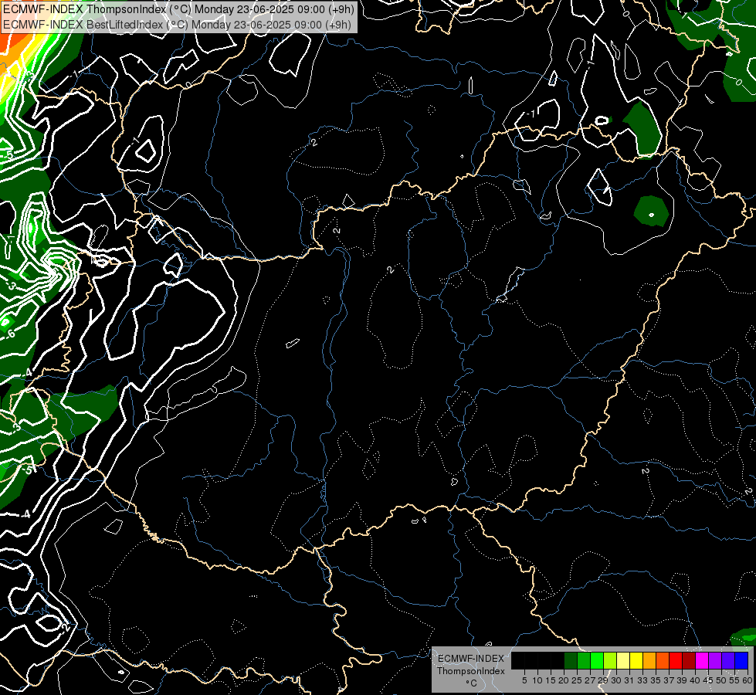Click legend tick value 15

pos(551,680)
